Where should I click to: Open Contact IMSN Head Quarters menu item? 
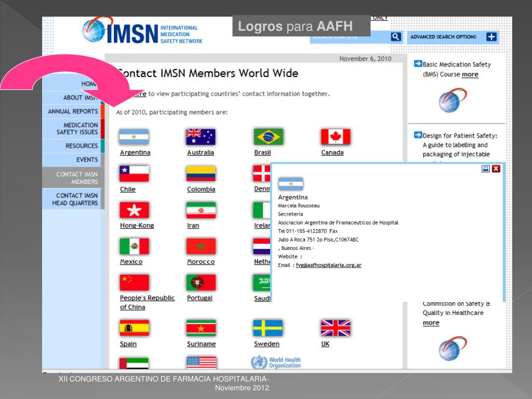73,199
